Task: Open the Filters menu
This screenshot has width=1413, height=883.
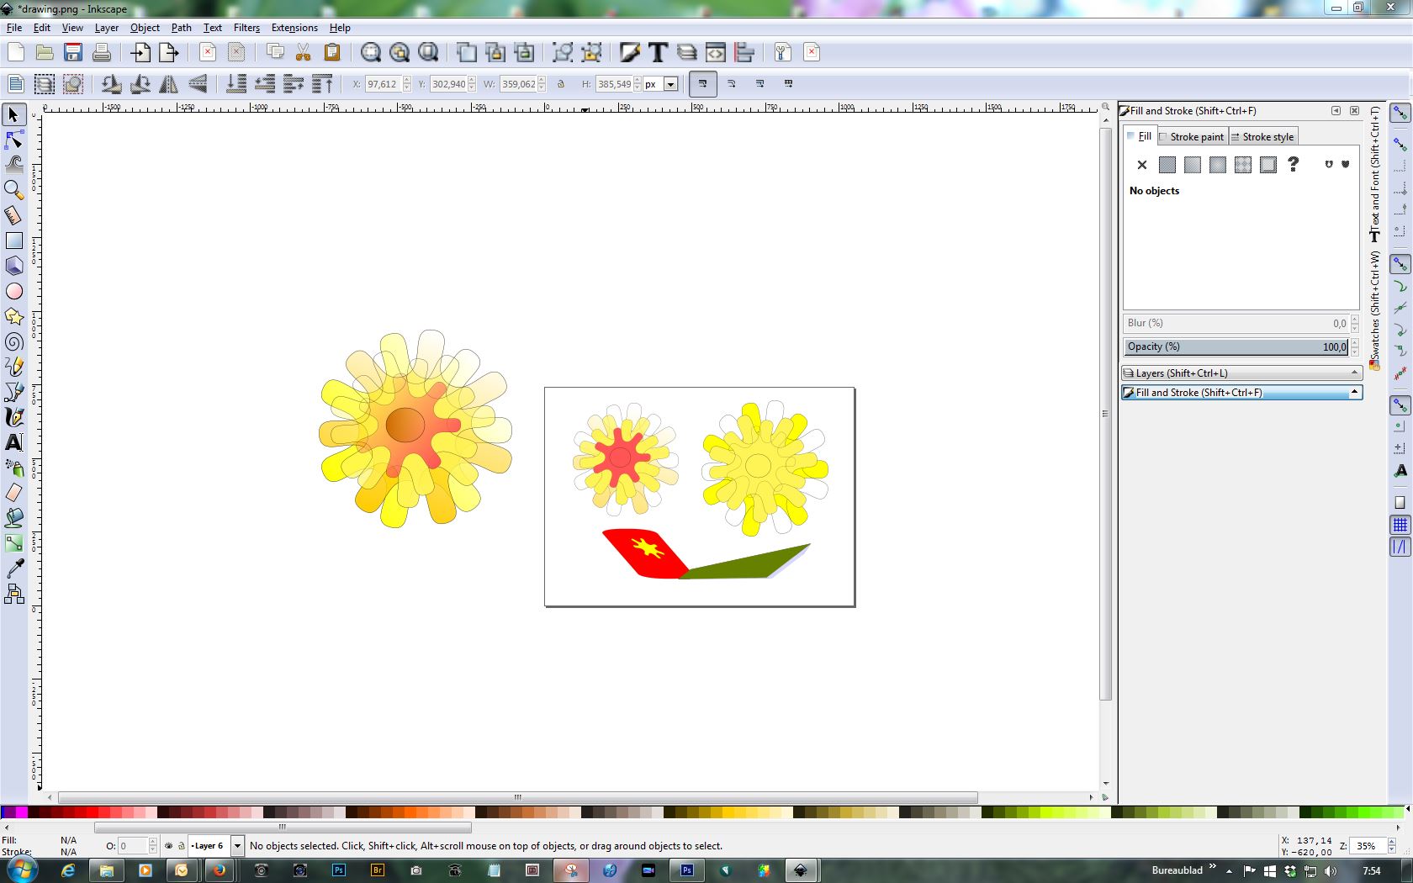Action: pyautogui.click(x=246, y=28)
